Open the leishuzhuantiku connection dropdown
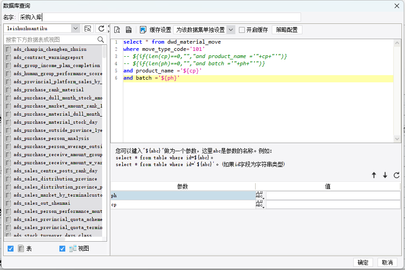 point(76,28)
